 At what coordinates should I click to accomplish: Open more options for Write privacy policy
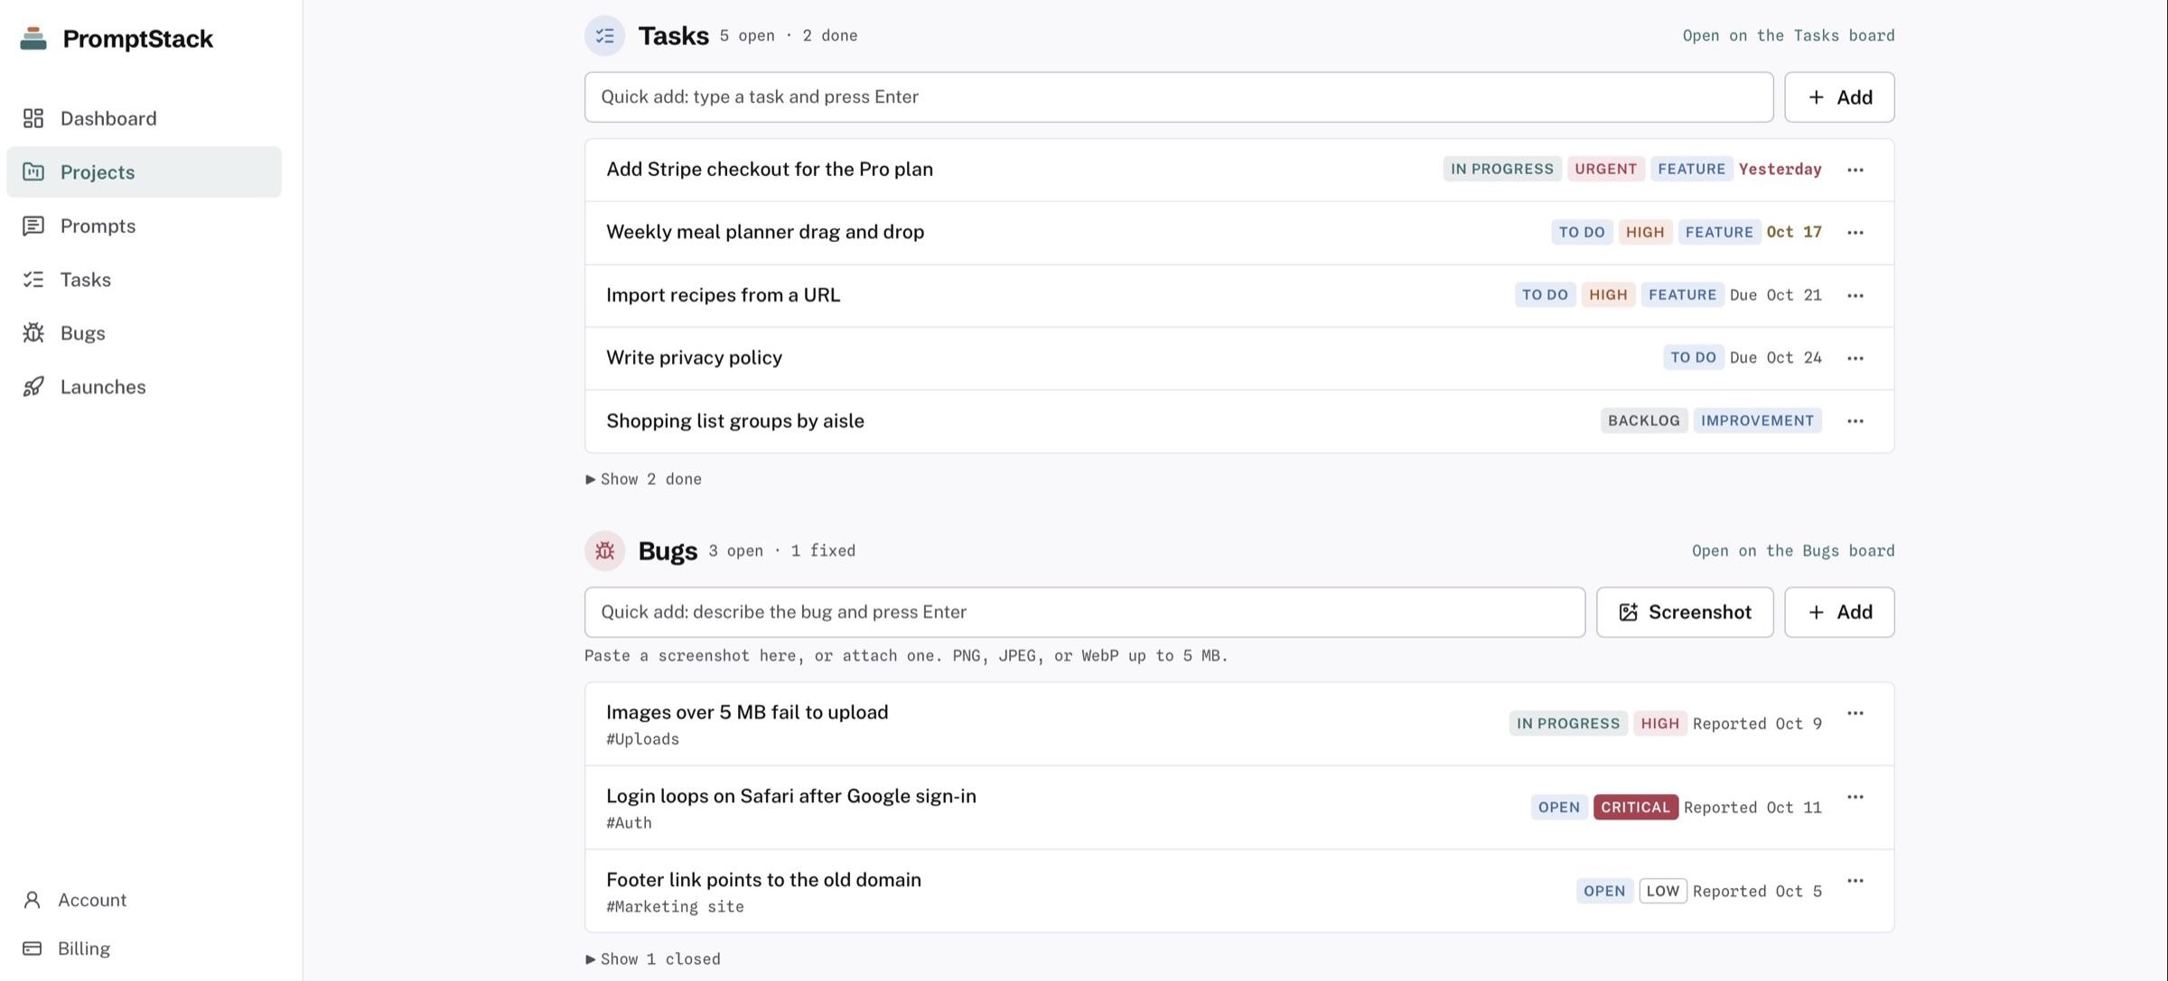click(x=1855, y=358)
